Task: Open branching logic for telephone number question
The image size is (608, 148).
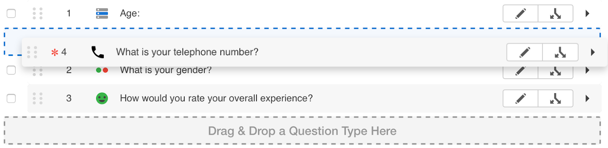Action: 560,52
